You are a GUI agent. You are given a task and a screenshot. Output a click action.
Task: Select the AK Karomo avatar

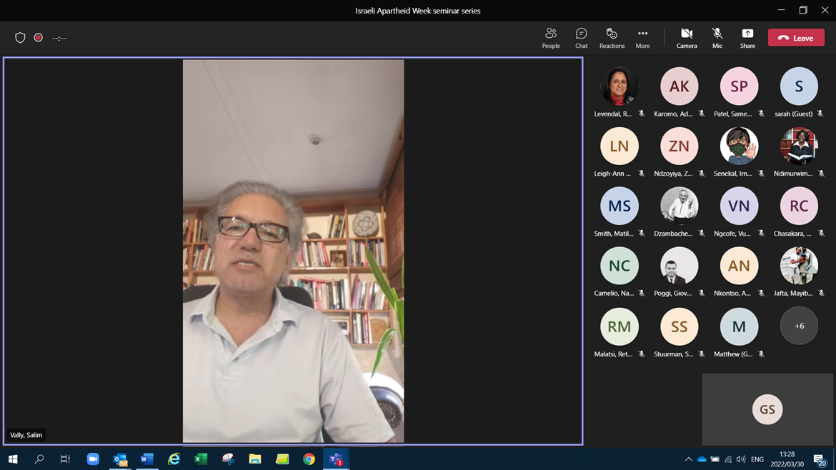tap(679, 86)
